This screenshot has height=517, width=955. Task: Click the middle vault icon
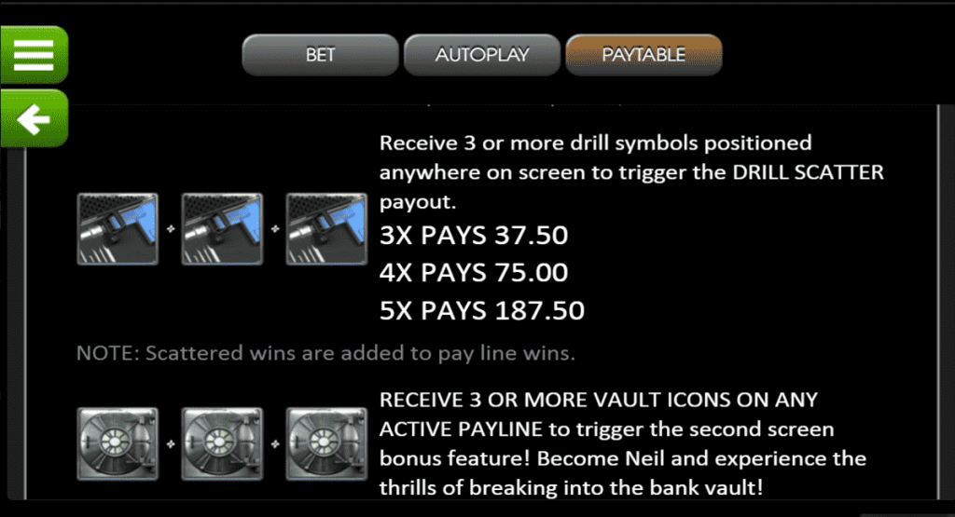click(x=222, y=444)
